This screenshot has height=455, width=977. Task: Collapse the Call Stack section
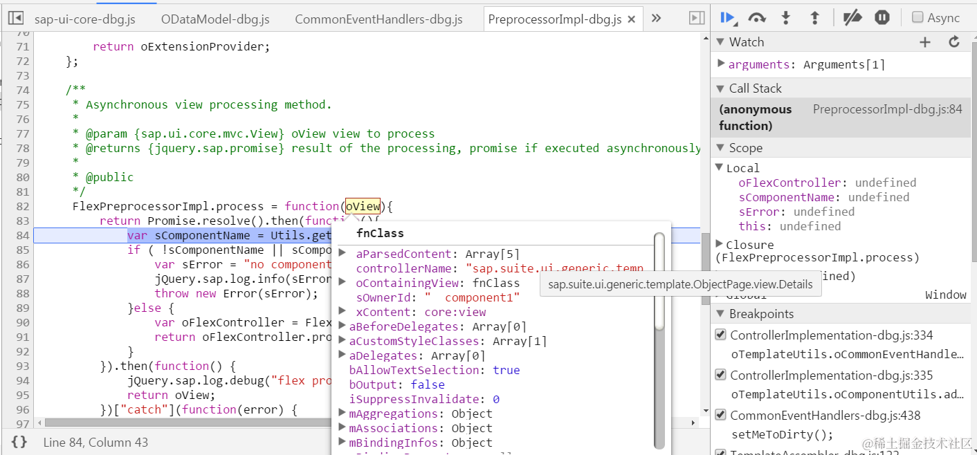pyautogui.click(x=720, y=89)
